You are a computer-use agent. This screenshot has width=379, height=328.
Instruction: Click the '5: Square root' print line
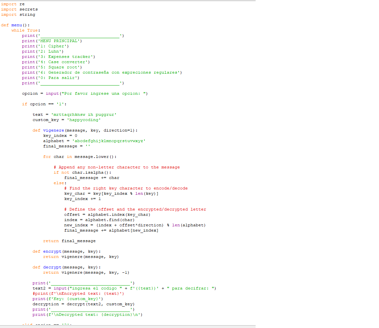tap(52, 67)
